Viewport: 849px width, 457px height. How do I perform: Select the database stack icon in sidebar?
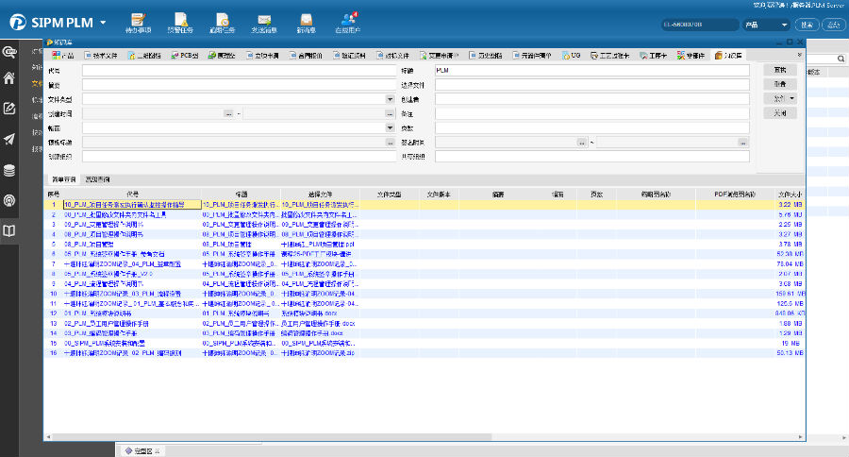9,170
